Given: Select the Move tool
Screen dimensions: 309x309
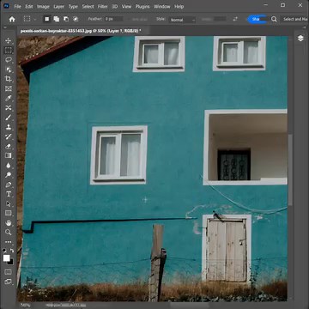Looking at the screenshot, I should [x=9, y=40].
